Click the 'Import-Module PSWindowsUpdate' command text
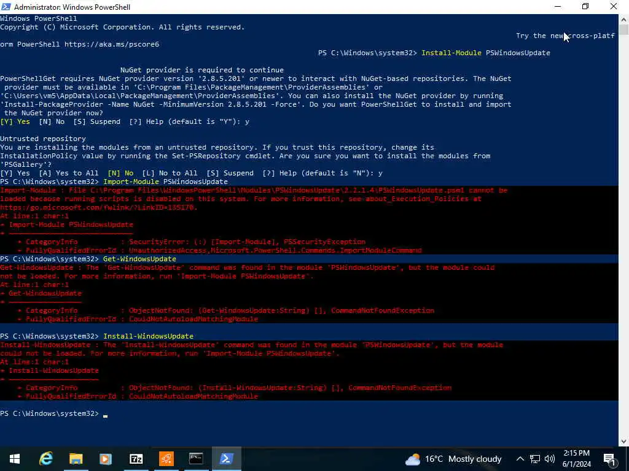The height and width of the screenshot is (471, 629). pos(165,182)
